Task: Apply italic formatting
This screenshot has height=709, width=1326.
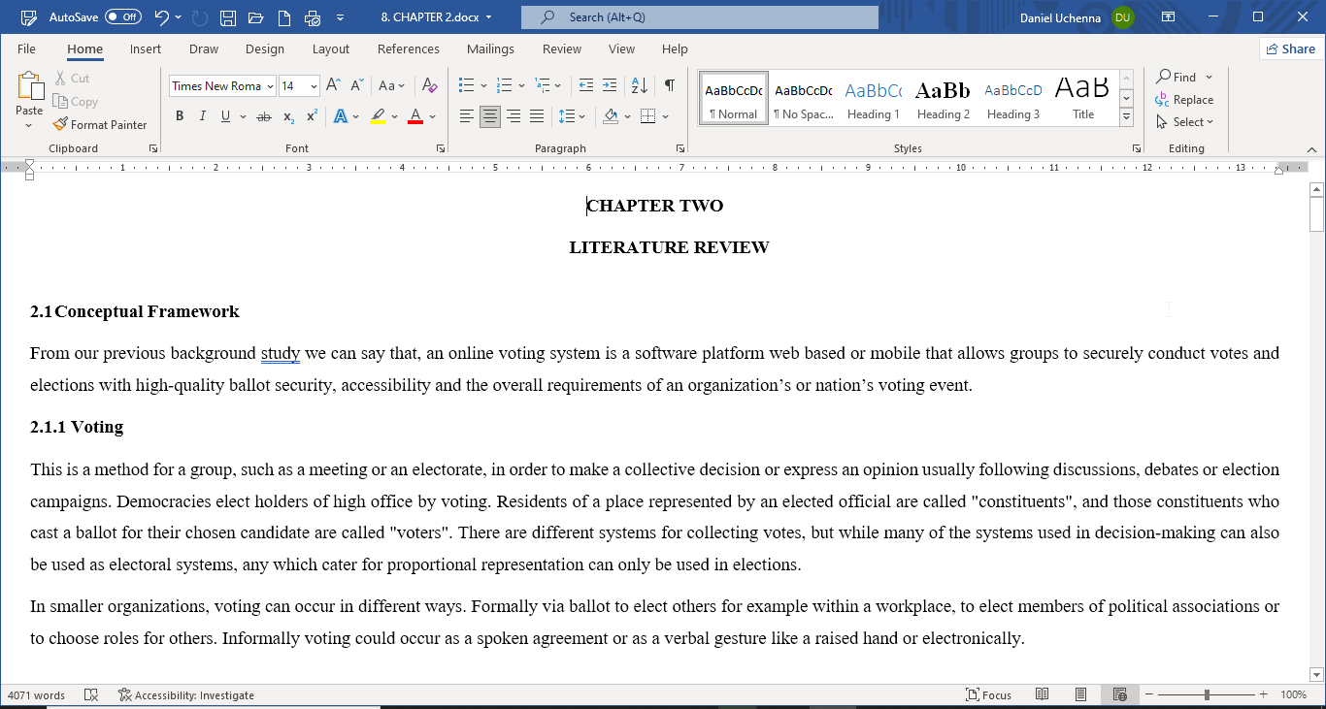Action: tap(202, 115)
